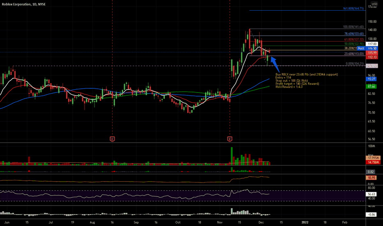Image resolution: width=383 pixels, height=226 pixels.
Task: Select the 23.60%(113.03) Fibonacci label
Action: [354, 54]
